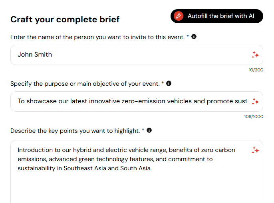Click the 'Enter the name of the person' label
Image resolution: width=274 pixels, height=203 pixels.
click(97, 37)
